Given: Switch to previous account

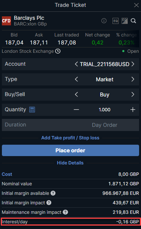Looking at the screenshot, I should click(76, 64).
